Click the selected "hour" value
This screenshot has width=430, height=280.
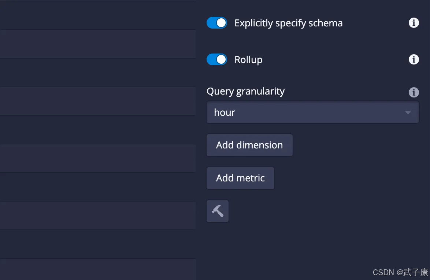tap(225, 113)
